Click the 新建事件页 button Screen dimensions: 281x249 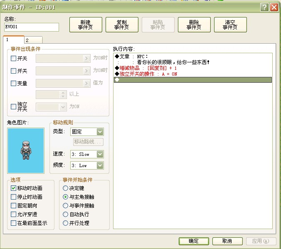click(86, 25)
